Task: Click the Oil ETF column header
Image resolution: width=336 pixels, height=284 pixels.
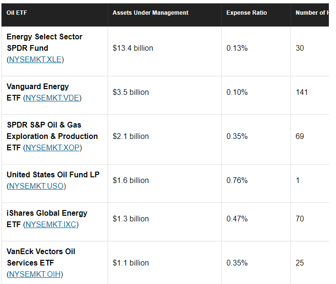Action: (17, 13)
